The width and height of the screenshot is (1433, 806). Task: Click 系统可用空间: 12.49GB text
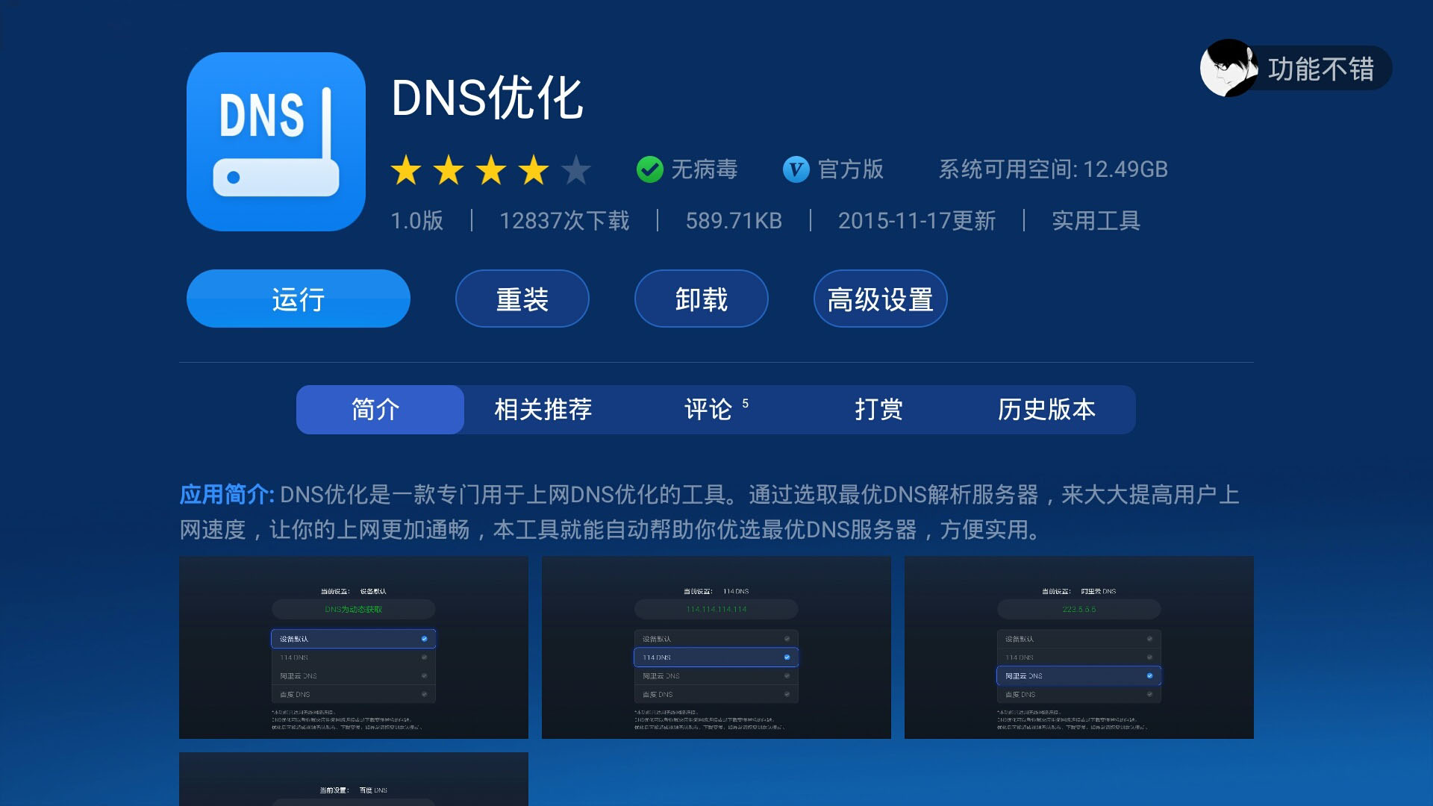click(x=1053, y=169)
